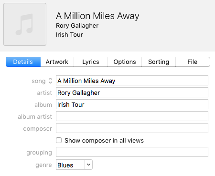The height and width of the screenshot is (176, 215).
Task: Click the Irish Tour header text
Action: point(69,35)
